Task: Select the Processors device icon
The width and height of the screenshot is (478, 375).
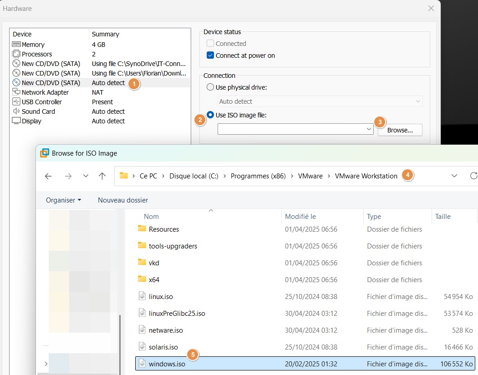Action: [x=17, y=54]
